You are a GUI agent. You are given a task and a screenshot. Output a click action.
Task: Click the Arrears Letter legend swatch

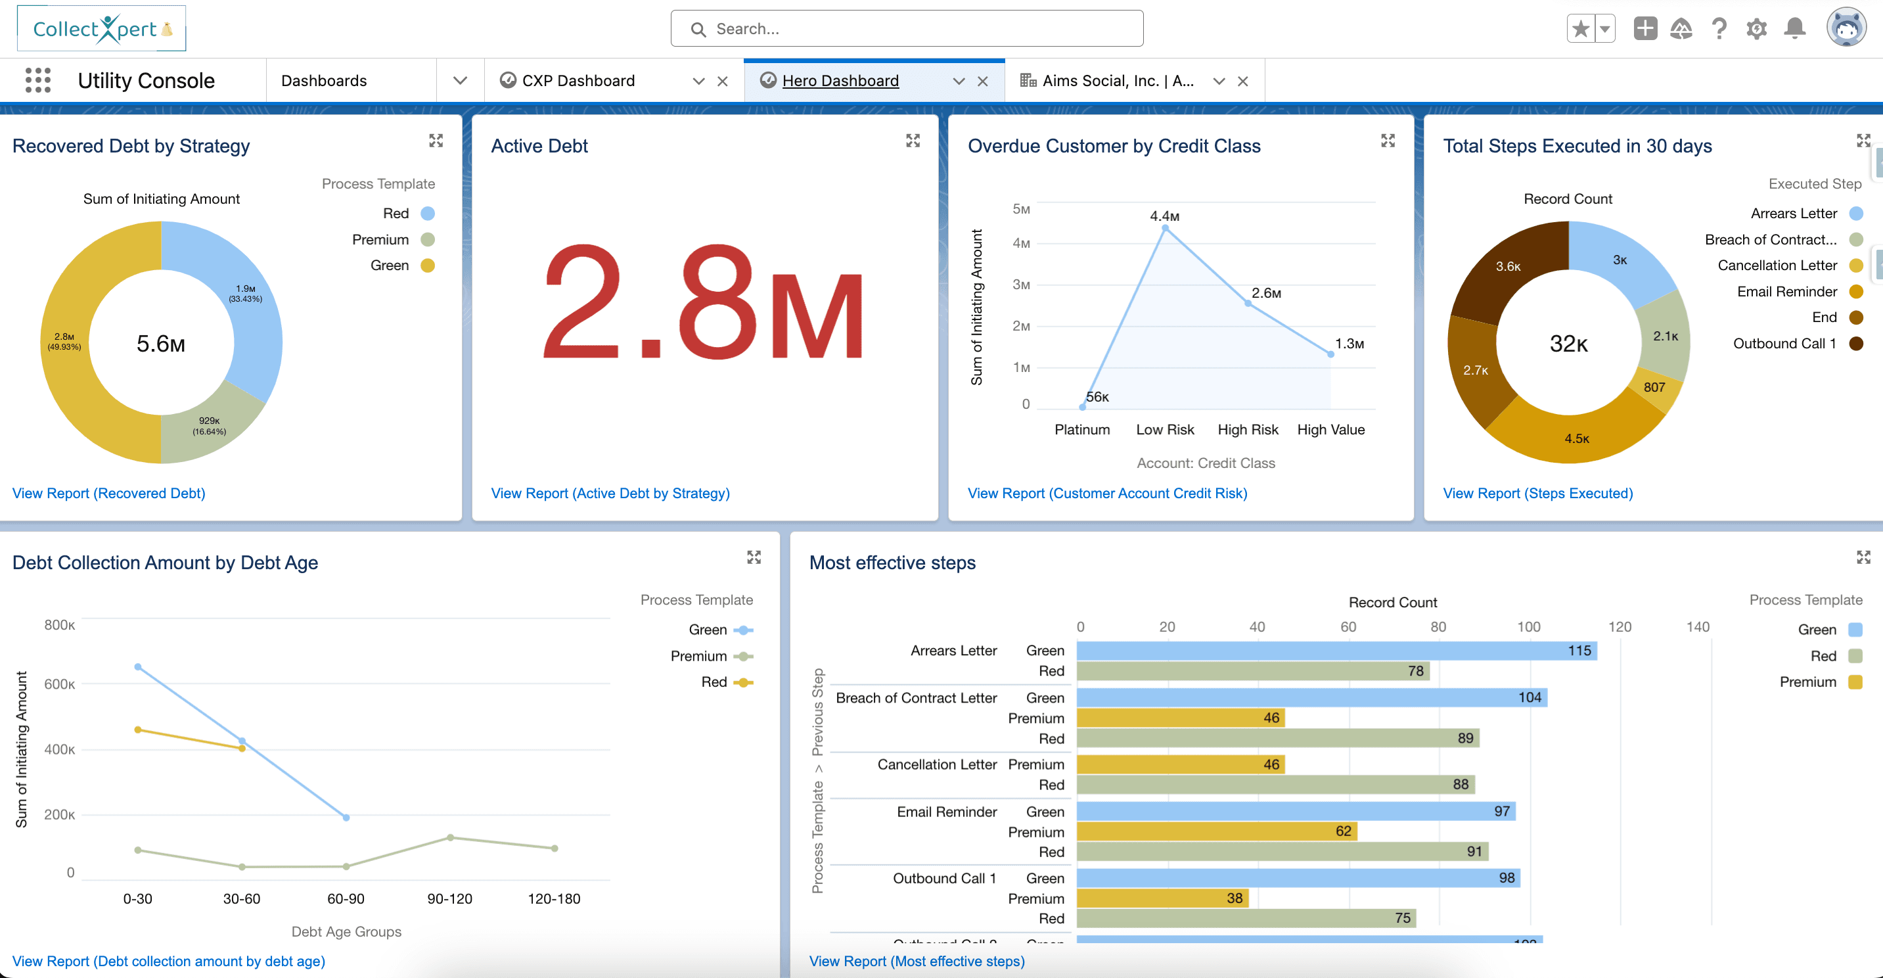[1856, 214]
